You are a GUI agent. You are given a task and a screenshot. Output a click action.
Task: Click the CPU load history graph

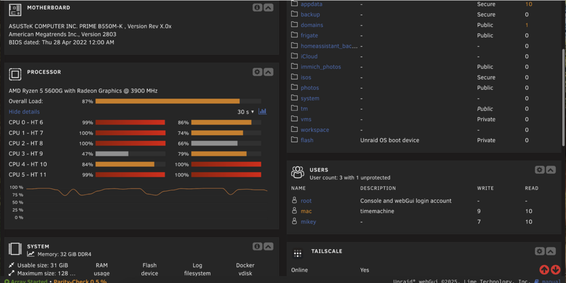[147, 203]
